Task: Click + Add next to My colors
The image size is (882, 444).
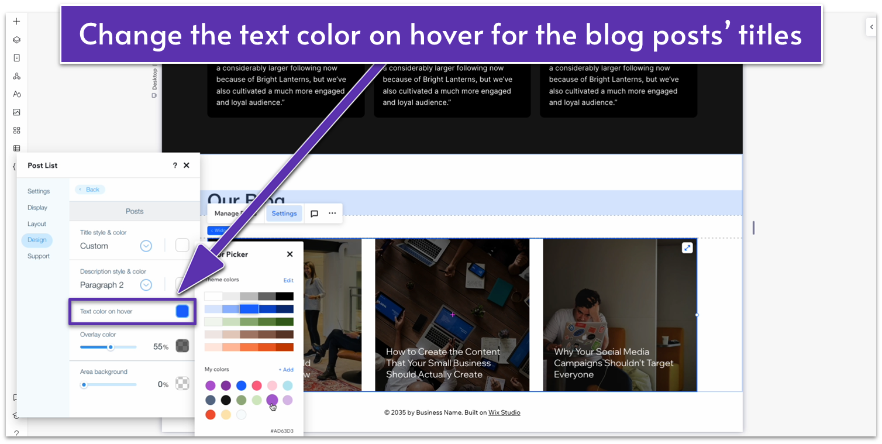Action: 286,370
